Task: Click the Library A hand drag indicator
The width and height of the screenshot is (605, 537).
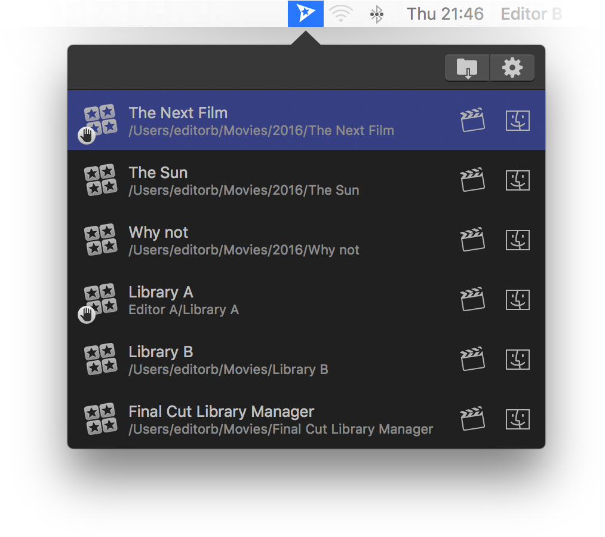Action: [x=86, y=314]
